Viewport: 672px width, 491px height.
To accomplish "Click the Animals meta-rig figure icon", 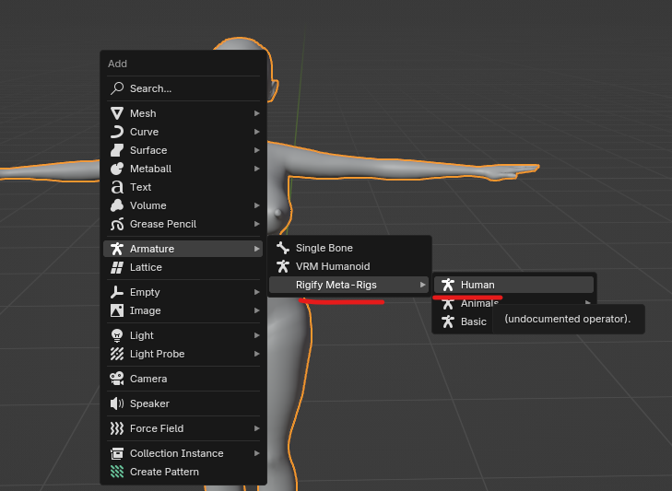I will point(448,303).
